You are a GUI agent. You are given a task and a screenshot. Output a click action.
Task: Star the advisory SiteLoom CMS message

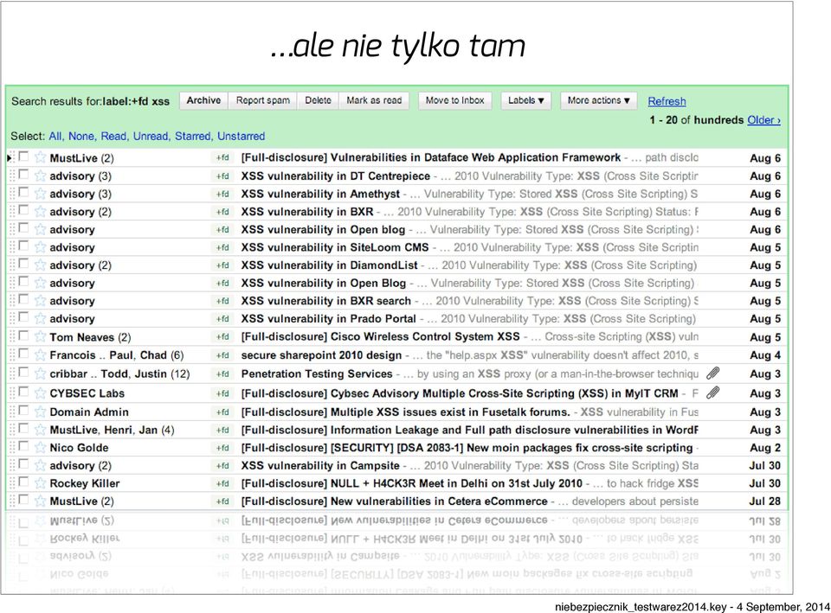41,247
